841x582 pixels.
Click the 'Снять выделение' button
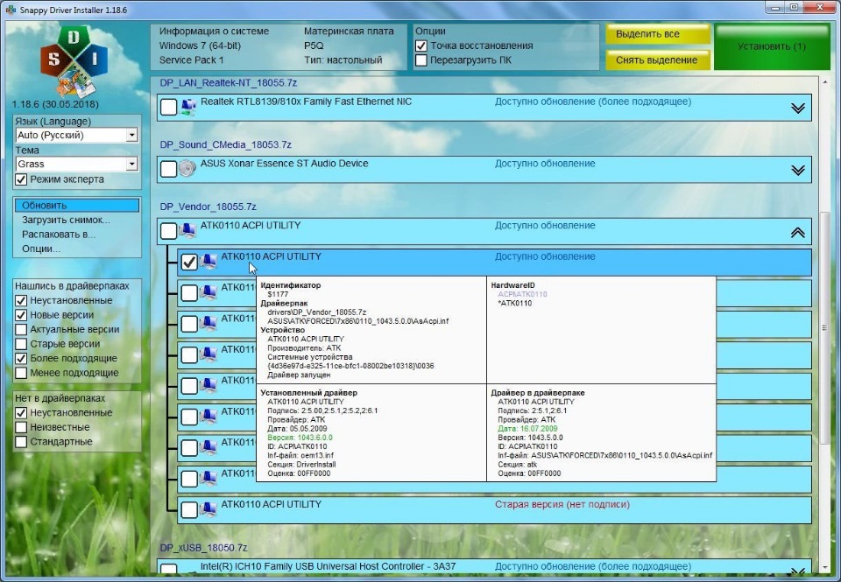(658, 60)
